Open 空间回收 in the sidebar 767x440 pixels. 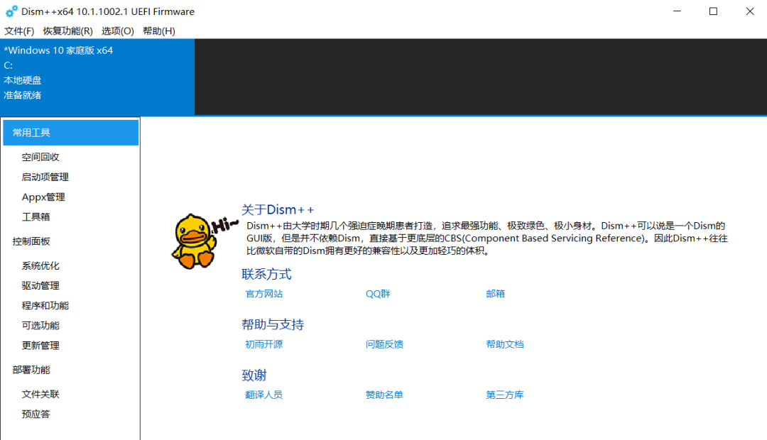(40, 157)
